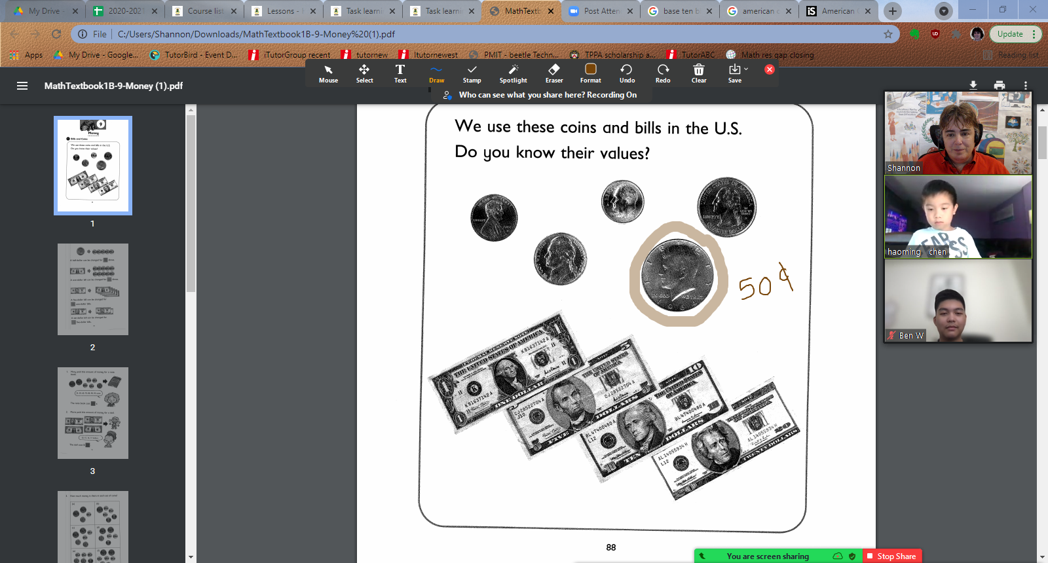Open the Stamp annotation tool
Viewport: 1048px width, 563px height.
[472, 74]
